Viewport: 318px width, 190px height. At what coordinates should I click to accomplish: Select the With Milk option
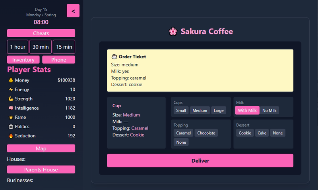tap(247, 110)
